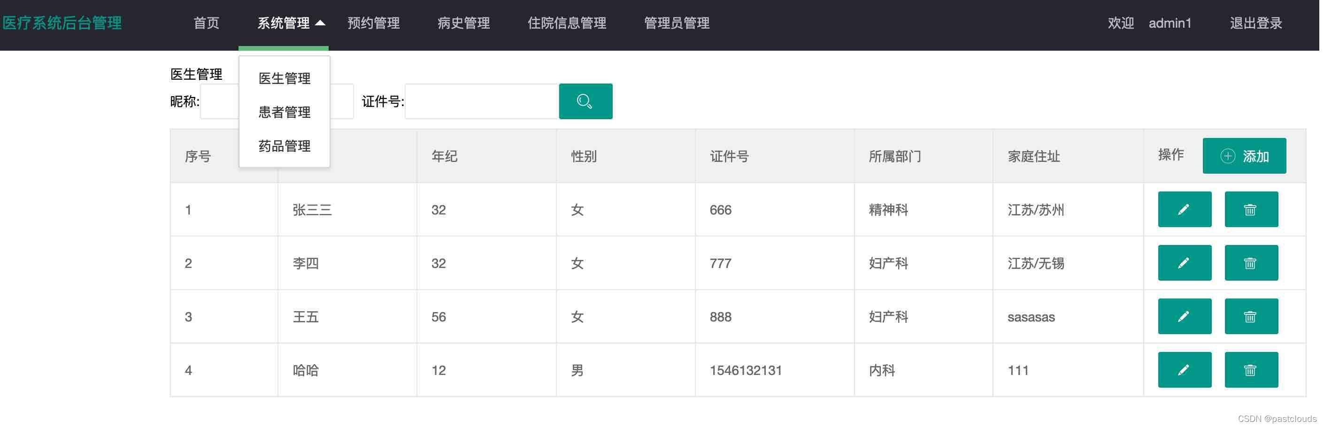Collapse the 系统管理 dropdown menu
This screenshot has height=428, width=1324.
(292, 23)
